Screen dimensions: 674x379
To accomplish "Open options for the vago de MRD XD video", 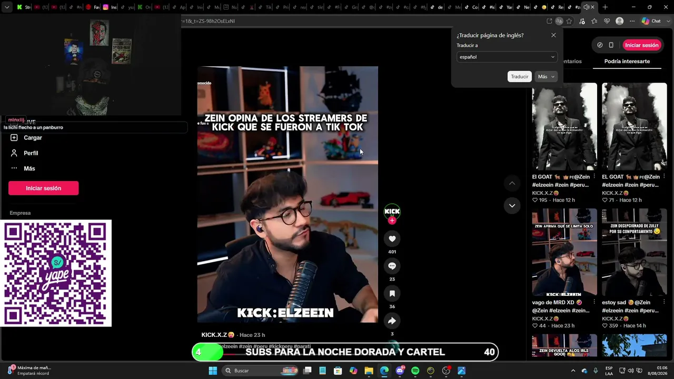I will [x=594, y=303].
